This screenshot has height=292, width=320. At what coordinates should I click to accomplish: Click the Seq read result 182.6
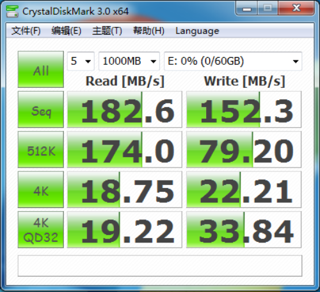point(125,109)
